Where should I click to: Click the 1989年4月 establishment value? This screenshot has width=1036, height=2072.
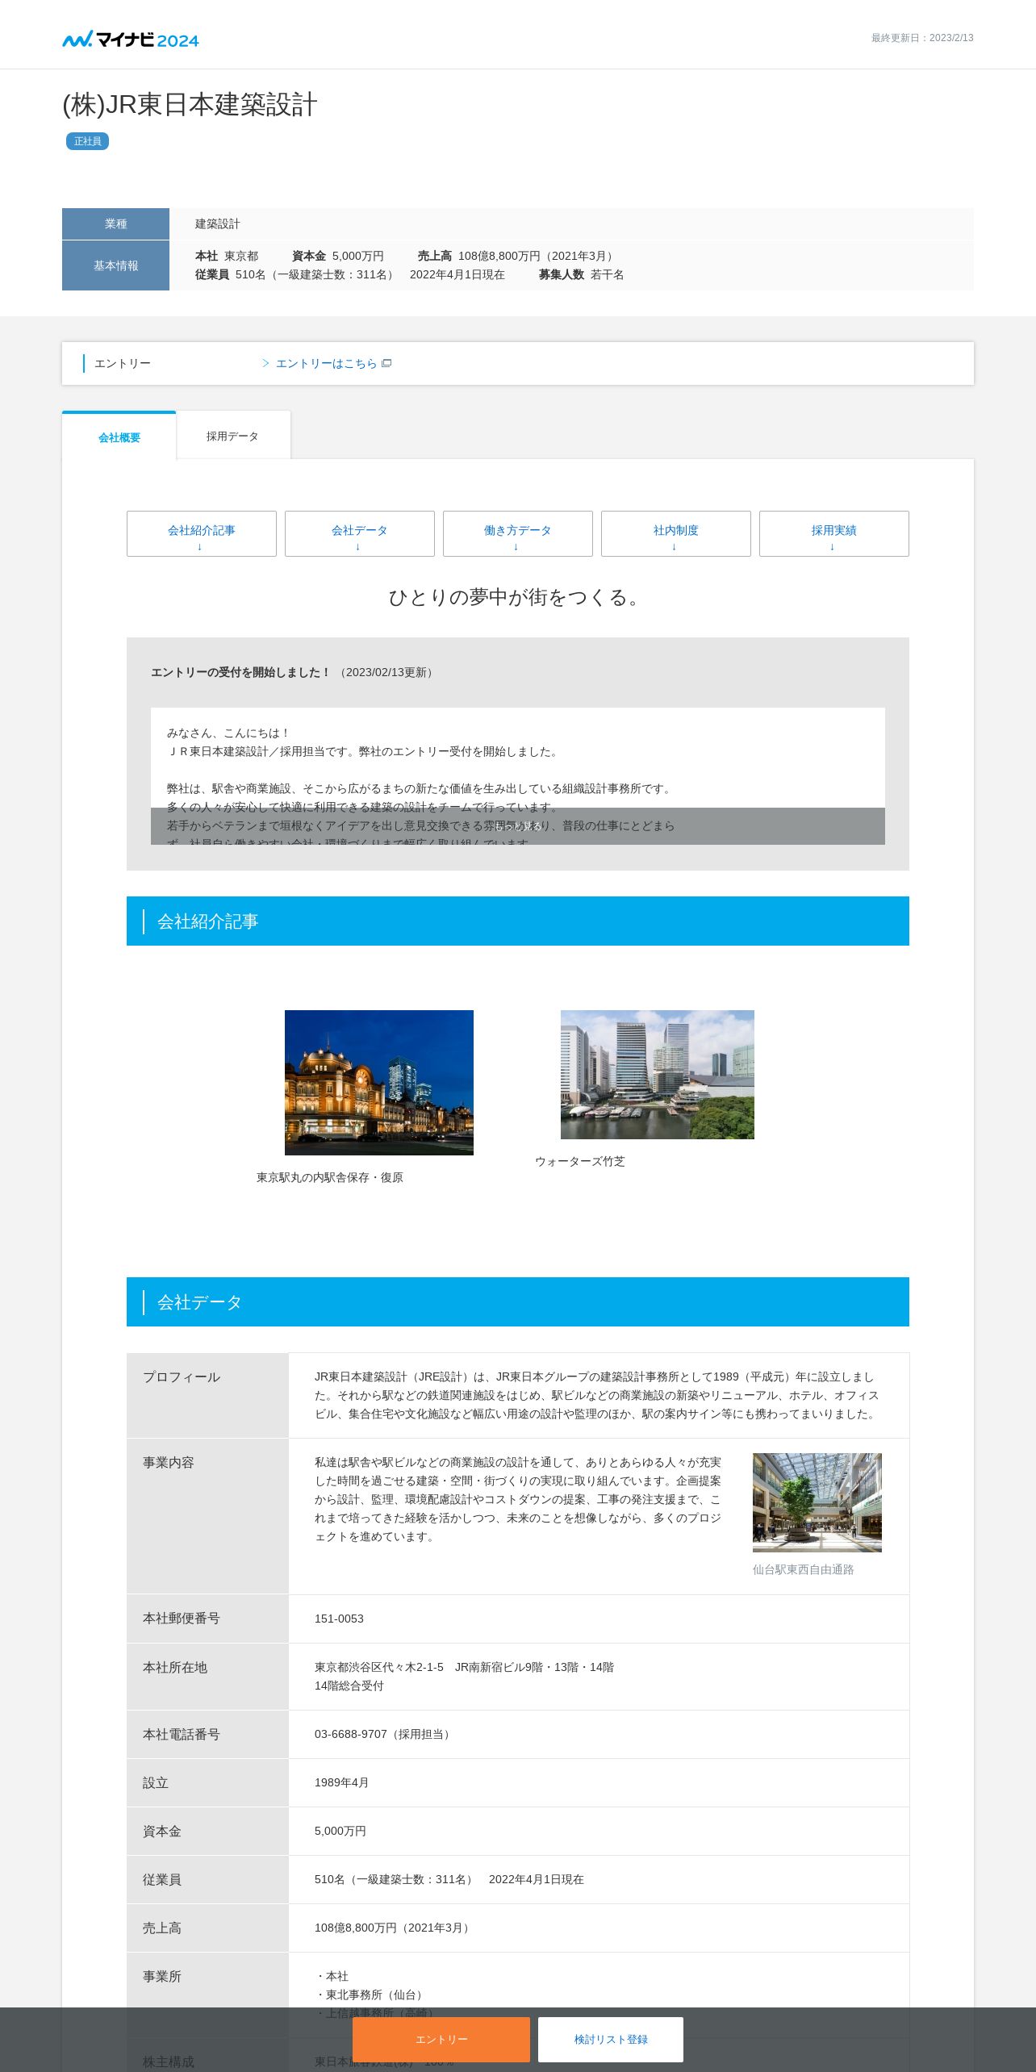[x=342, y=1782]
